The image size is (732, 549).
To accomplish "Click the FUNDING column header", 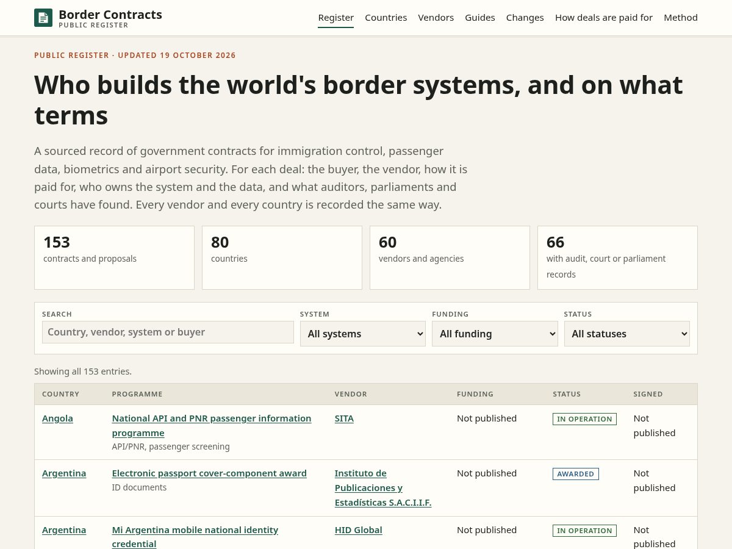I will click(475, 394).
